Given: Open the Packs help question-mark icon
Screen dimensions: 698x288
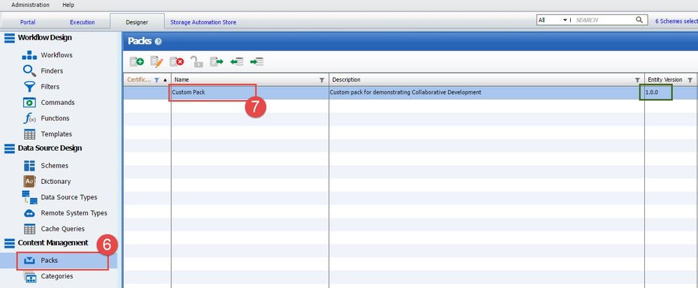Looking at the screenshot, I should tap(158, 42).
